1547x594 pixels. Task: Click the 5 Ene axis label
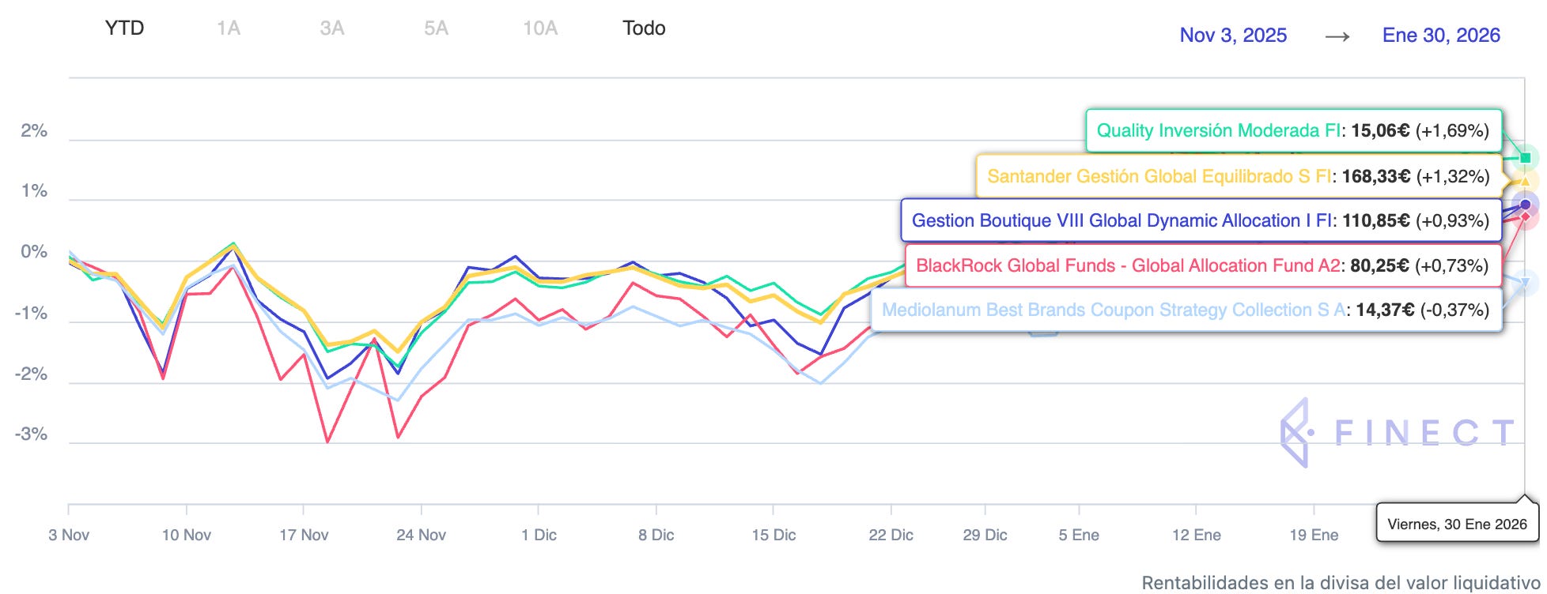point(1079,536)
